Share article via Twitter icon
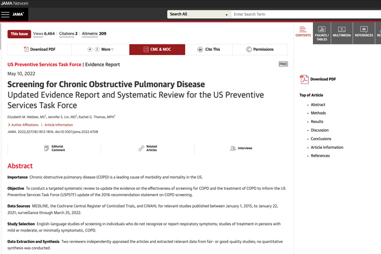 pyautogui.click(x=90, y=49)
